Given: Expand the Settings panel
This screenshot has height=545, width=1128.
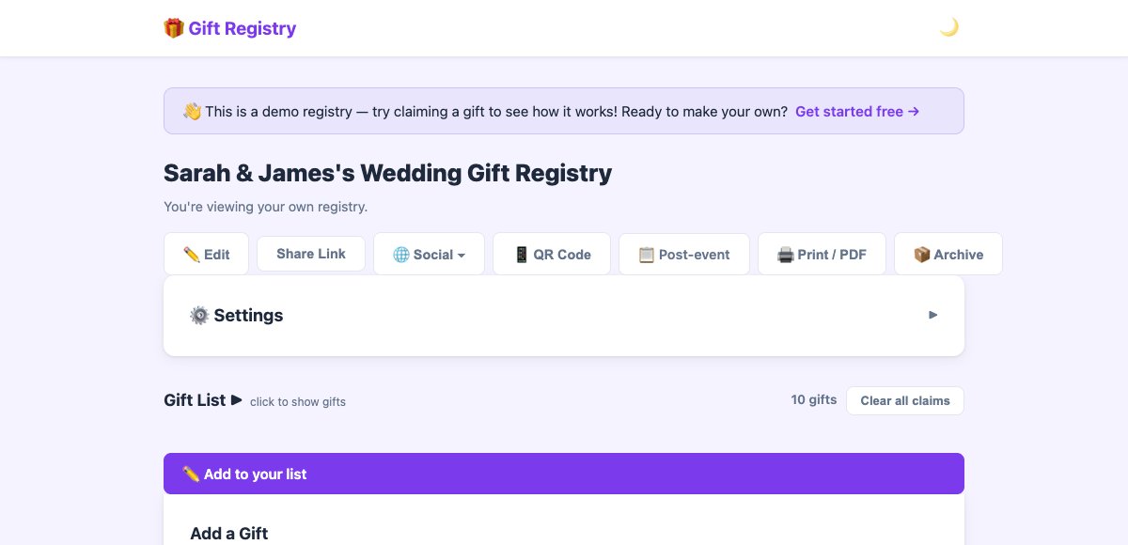Looking at the screenshot, I should point(564,315).
